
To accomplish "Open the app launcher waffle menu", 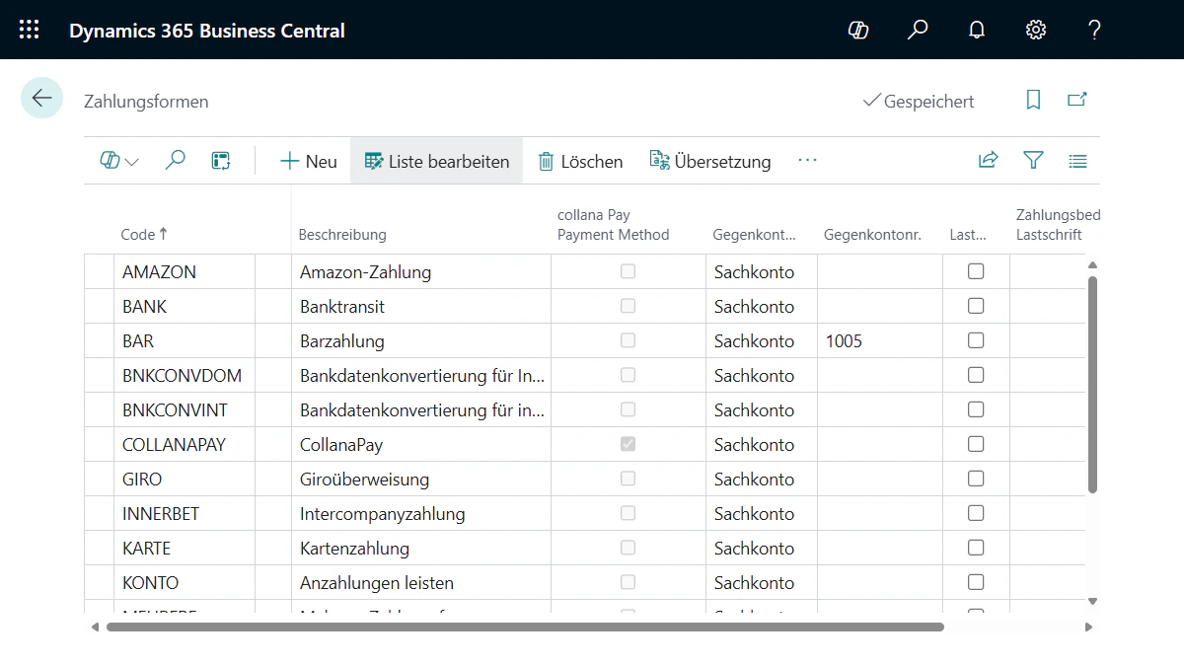I will (x=30, y=30).
